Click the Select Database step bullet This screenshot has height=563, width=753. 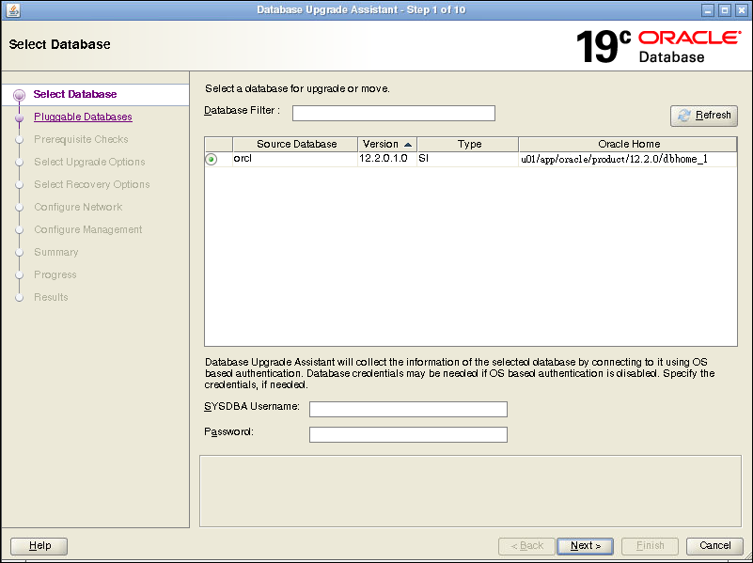pos(19,95)
